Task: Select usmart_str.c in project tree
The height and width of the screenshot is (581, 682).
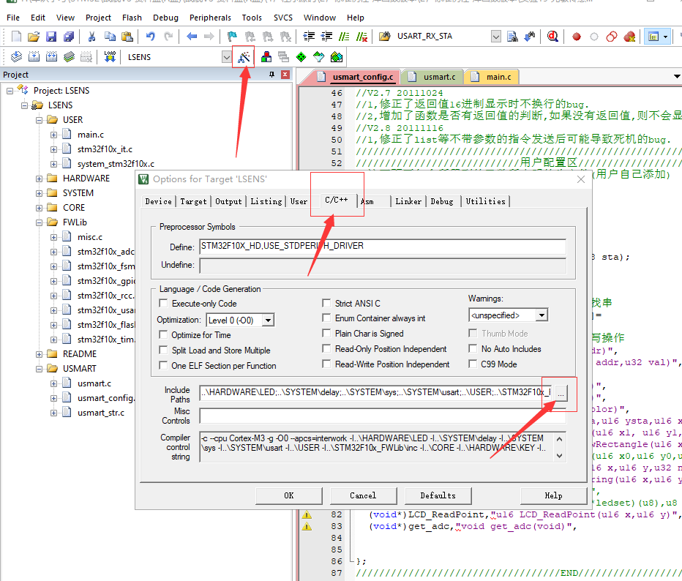Action: tap(101, 413)
